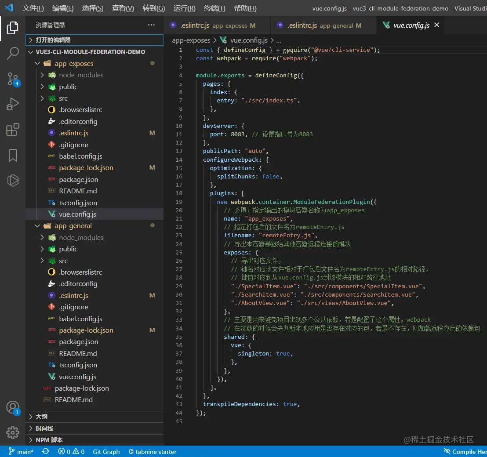Open tsconfig.json in app-general
The image size is (487, 457).
tap(94, 365)
